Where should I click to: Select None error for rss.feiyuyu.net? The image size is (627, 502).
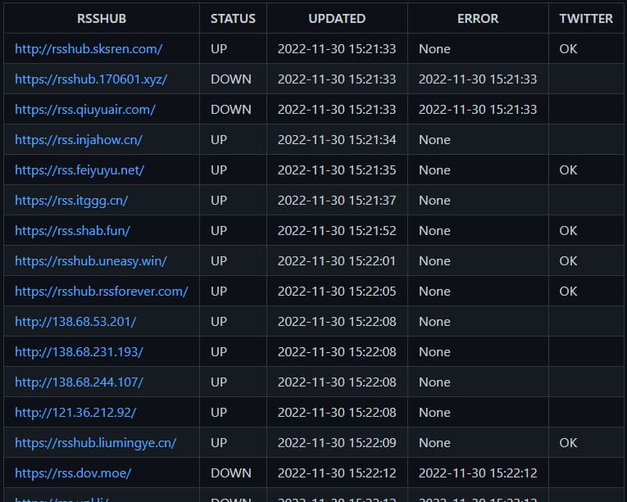(x=434, y=170)
